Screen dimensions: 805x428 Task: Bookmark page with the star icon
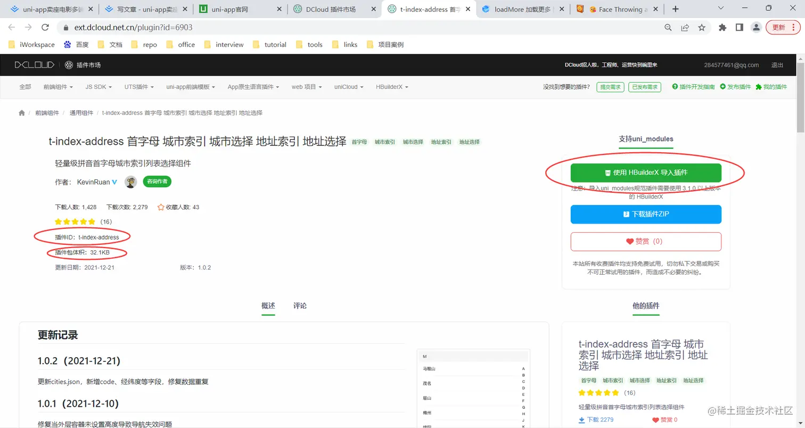[x=702, y=28]
